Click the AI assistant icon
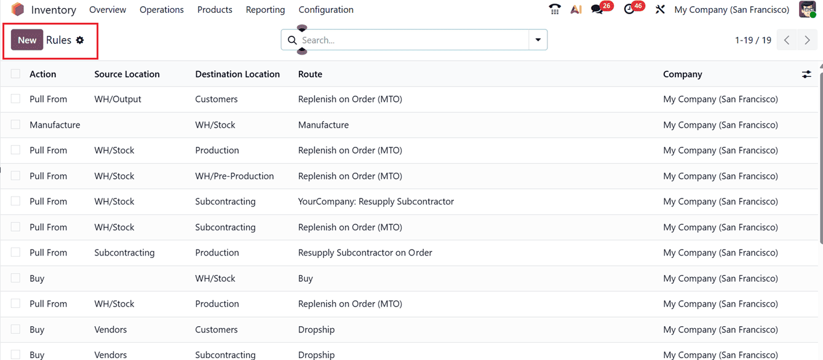The image size is (823, 360). (x=576, y=9)
